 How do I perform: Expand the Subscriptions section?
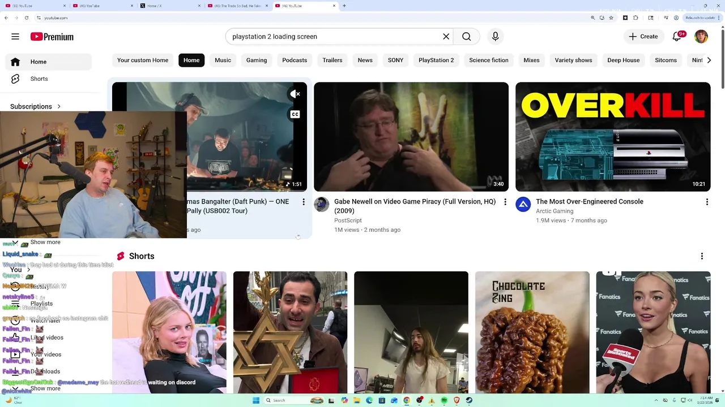tap(36, 106)
